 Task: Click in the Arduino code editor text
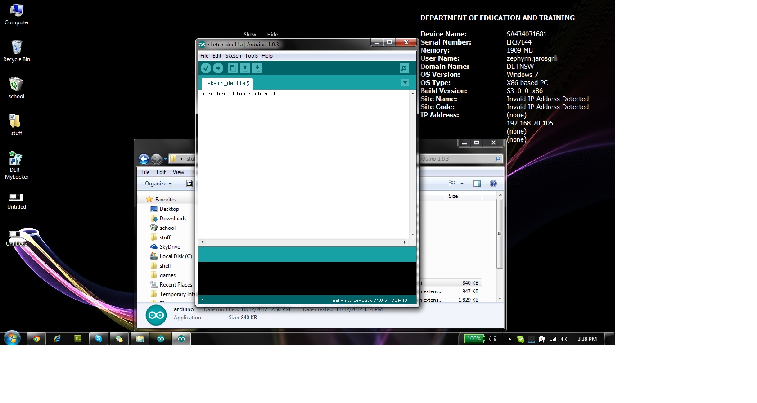click(239, 94)
